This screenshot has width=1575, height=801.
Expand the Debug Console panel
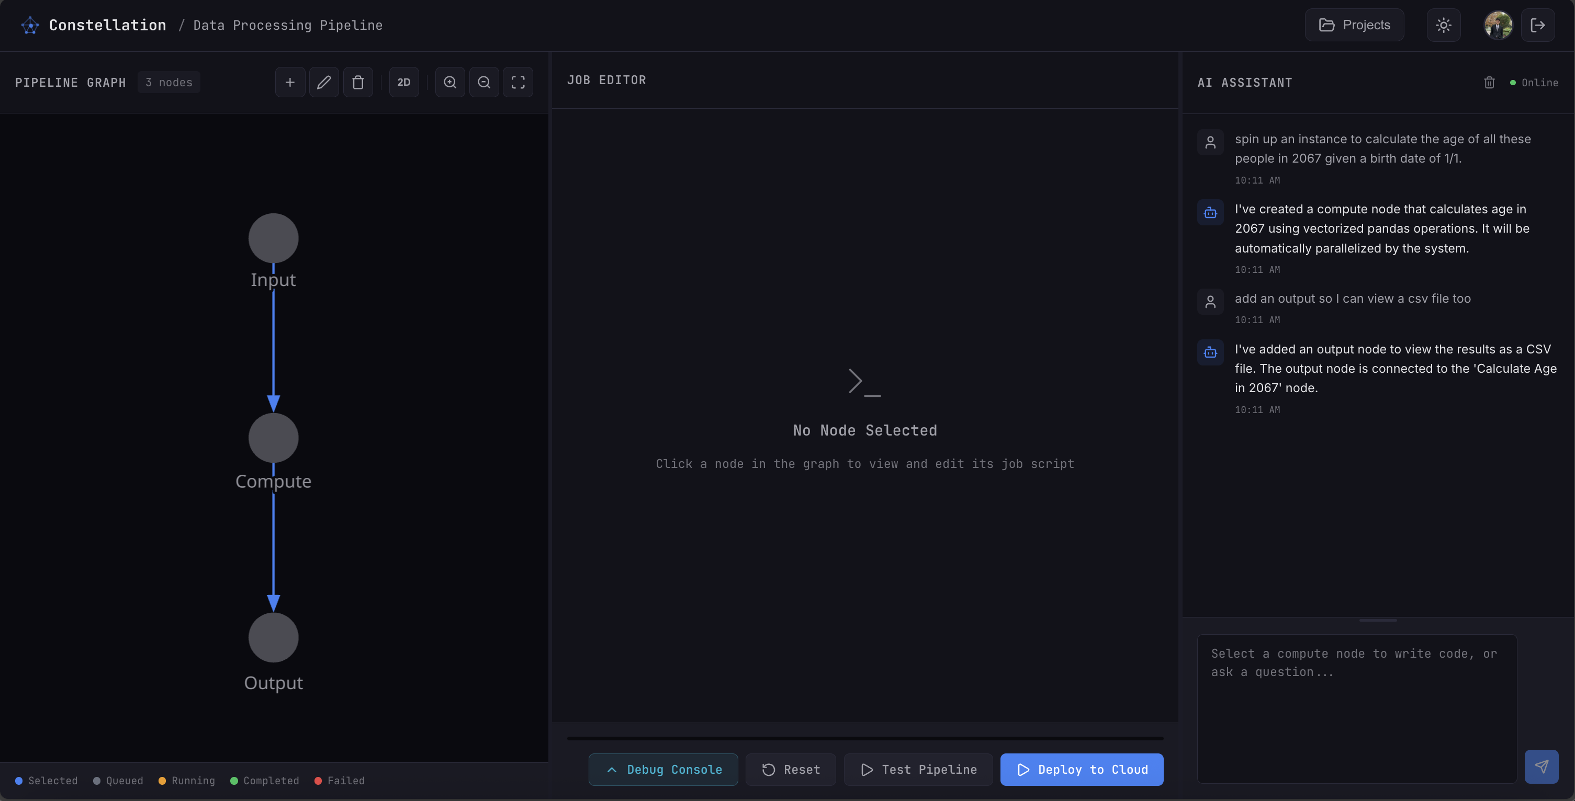[663, 769]
